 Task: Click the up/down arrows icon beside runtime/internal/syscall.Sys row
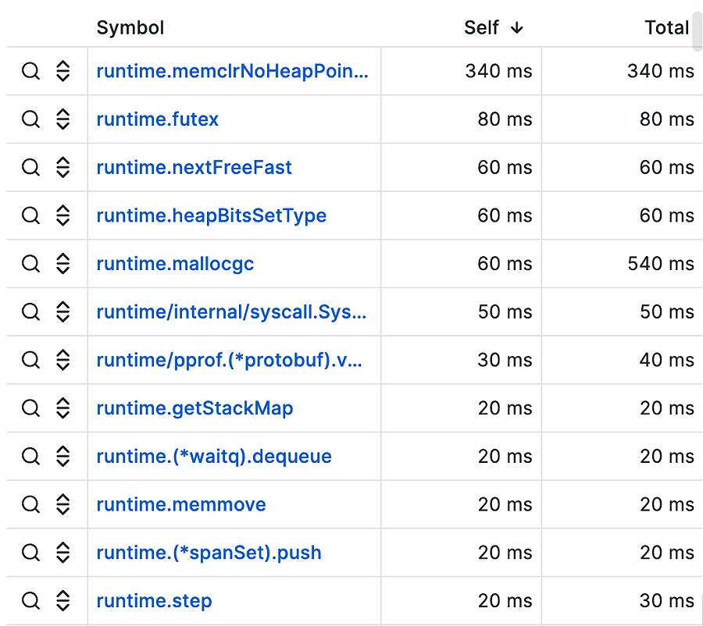coord(62,311)
